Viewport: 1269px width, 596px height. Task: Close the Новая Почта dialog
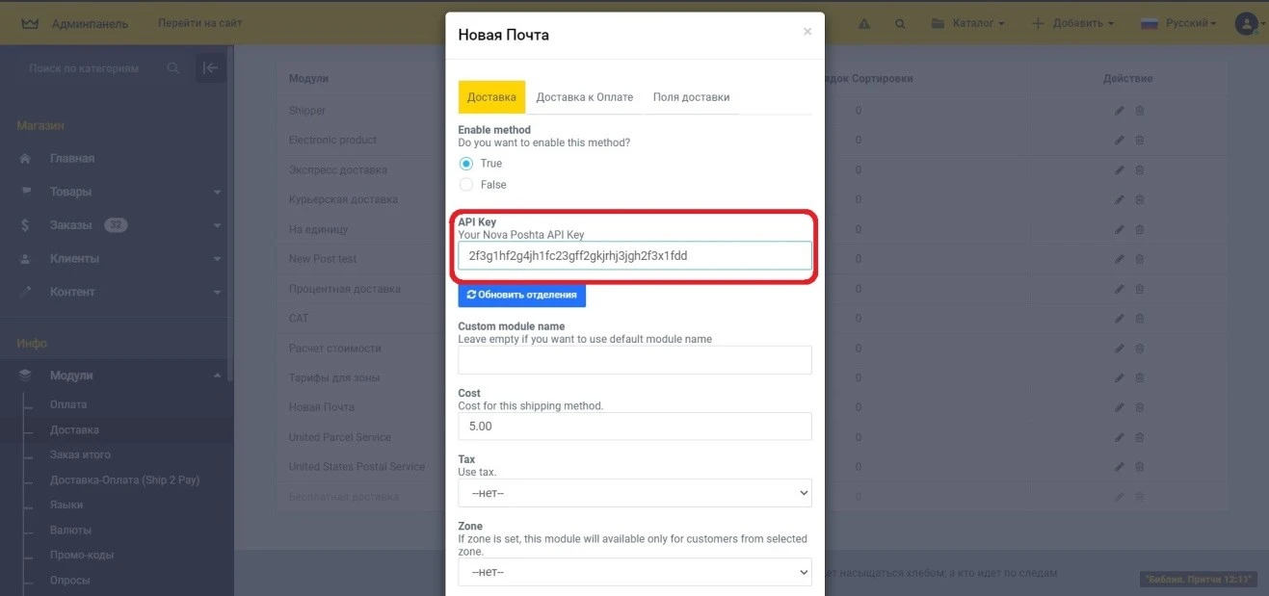(x=807, y=32)
